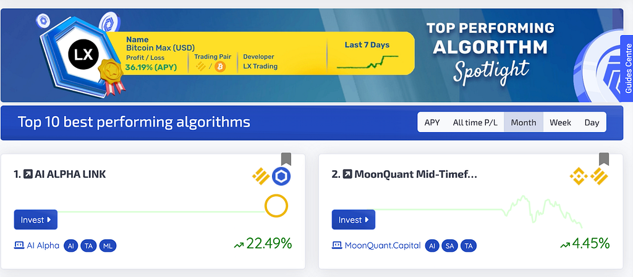Click the BNB coin icon on MoonQuant card
The width and height of the screenshot is (633, 277).
point(579,176)
